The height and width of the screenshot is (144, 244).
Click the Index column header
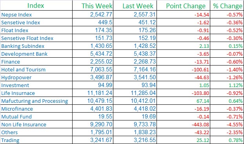pyautogui.click(x=36, y=5)
